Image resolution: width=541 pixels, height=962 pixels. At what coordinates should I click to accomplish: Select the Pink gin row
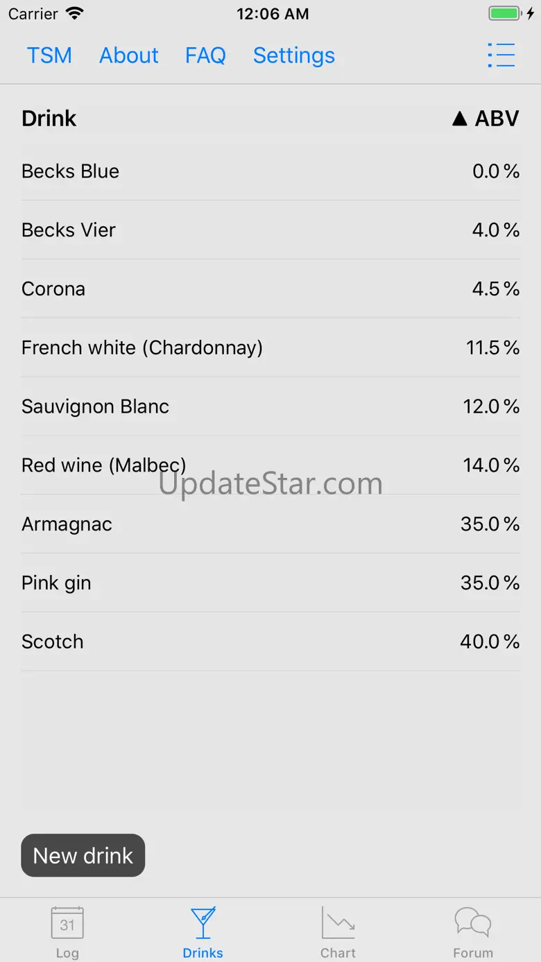click(x=270, y=583)
